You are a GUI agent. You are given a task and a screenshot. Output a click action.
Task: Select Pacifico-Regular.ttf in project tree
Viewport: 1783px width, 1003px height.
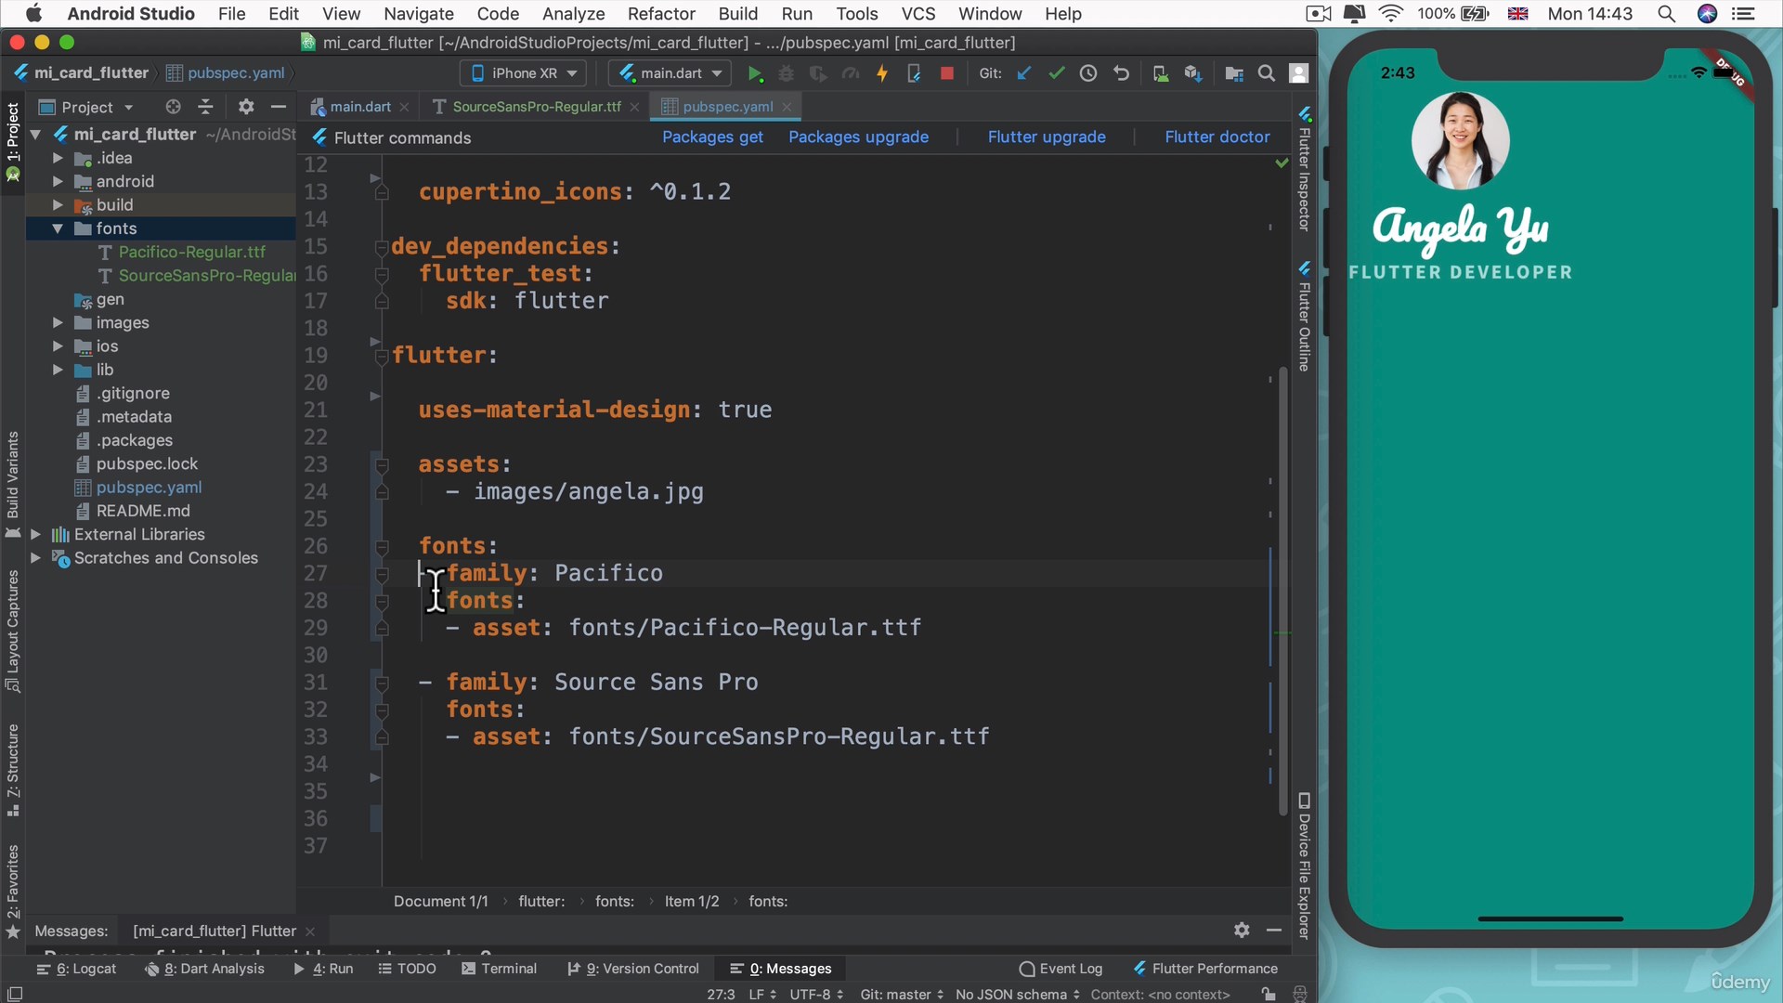[x=191, y=252]
